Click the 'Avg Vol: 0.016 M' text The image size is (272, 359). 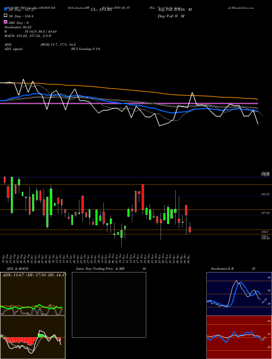(x=175, y=10)
